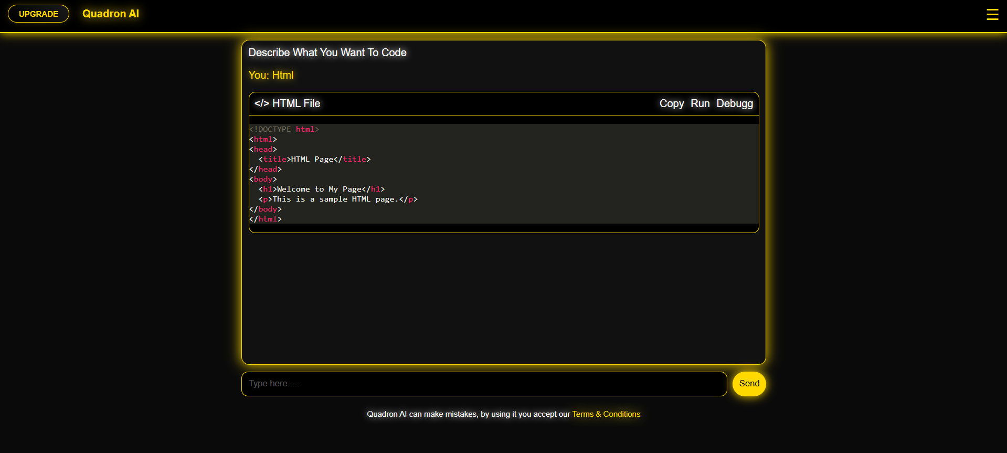The width and height of the screenshot is (1007, 453).
Task: Open the Terms & Conditions link
Action: (x=606, y=414)
